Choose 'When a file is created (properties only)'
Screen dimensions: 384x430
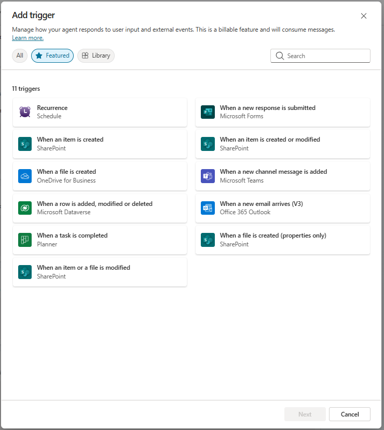coord(283,240)
